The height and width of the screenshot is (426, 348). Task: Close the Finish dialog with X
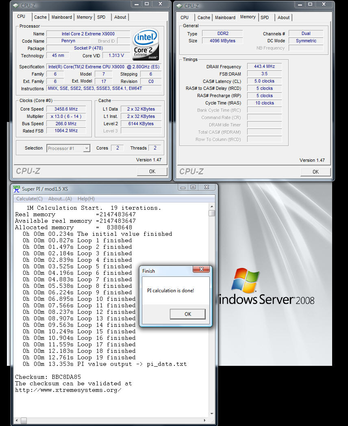pyautogui.click(x=201, y=269)
